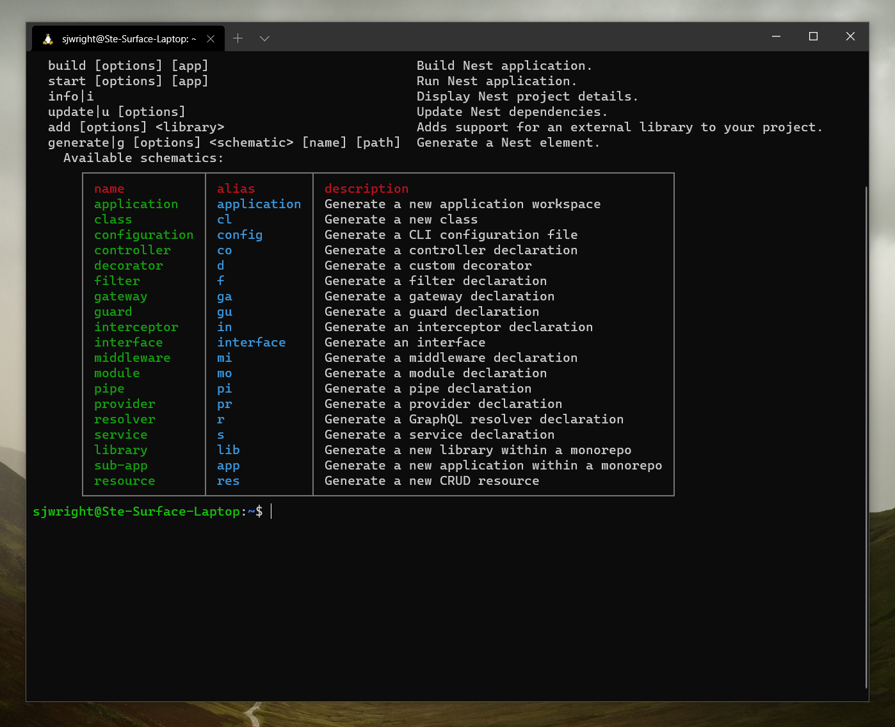Click the 'name' table header
This screenshot has height=727, width=895.
point(109,189)
